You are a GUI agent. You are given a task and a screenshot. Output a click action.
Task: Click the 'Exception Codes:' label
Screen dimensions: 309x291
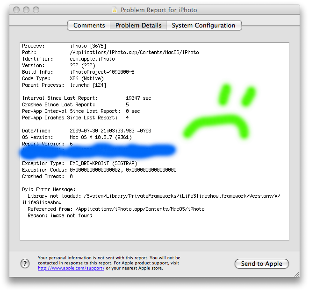point(44,170)
